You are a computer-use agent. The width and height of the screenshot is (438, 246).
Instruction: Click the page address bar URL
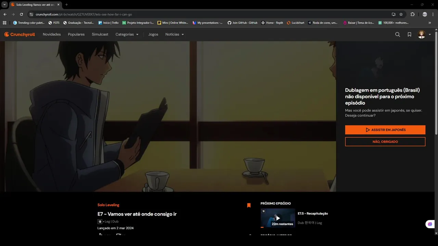(84, 14)
